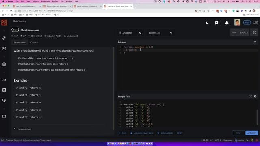Toggle the fullscreen editor layout button
The height and width of the screenshot is (146, 260).
(x=254, y=32)
